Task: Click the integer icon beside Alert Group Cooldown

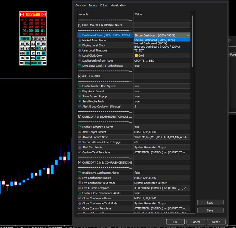Action: [x=80, y=106]
